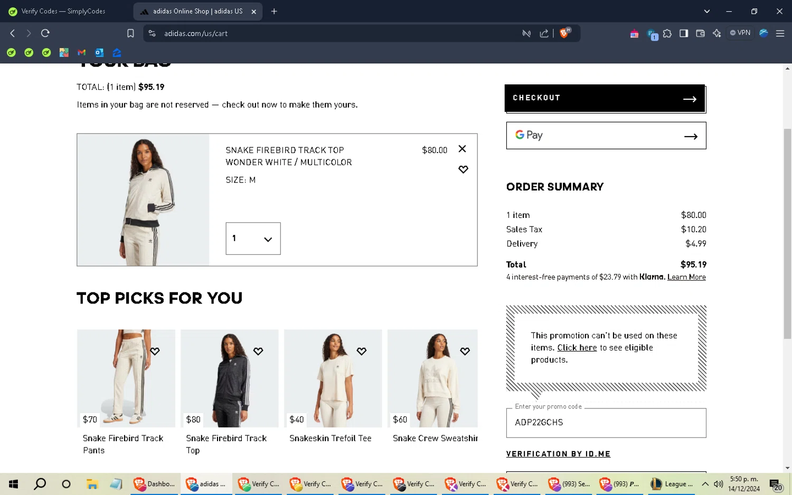Open the Leo AI sparkle icon
Viewport: 792px width, 495px height.
tap(717, 33)
